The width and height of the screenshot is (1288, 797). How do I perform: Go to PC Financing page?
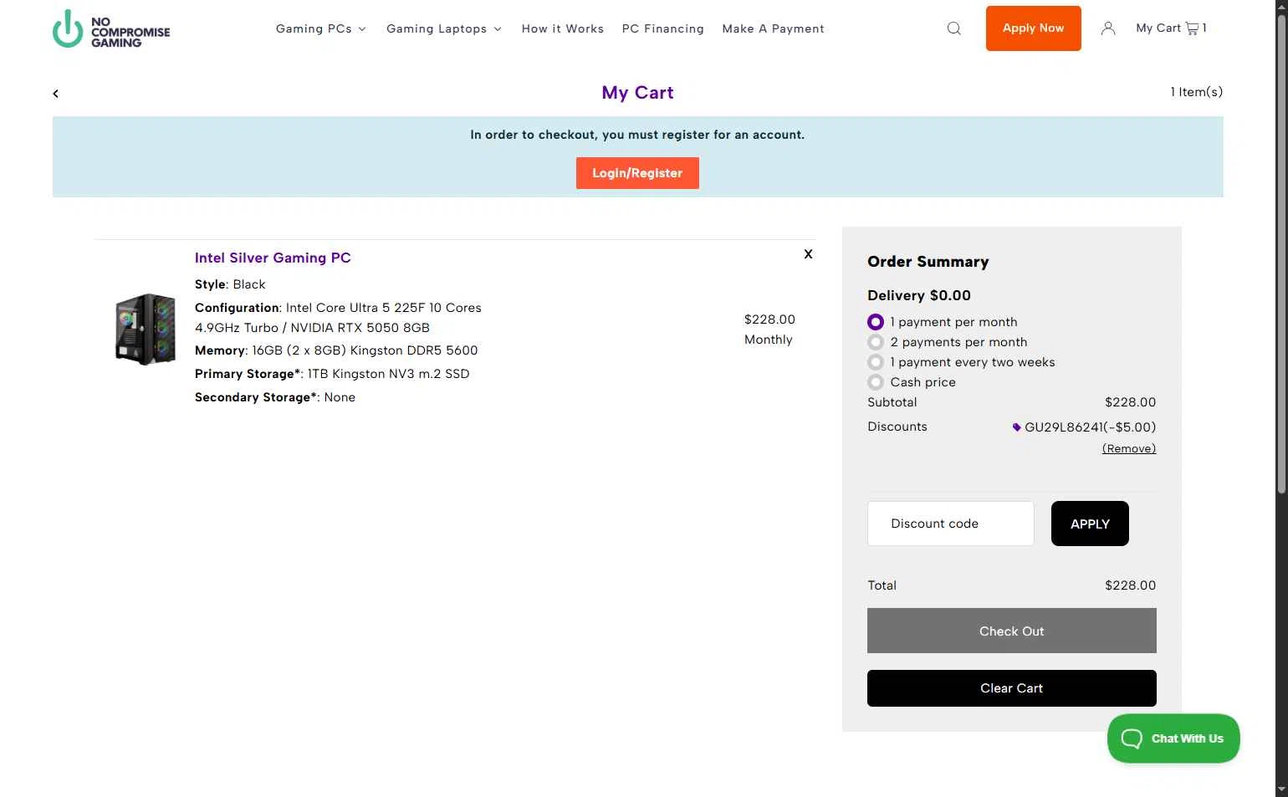coord(663,28)
